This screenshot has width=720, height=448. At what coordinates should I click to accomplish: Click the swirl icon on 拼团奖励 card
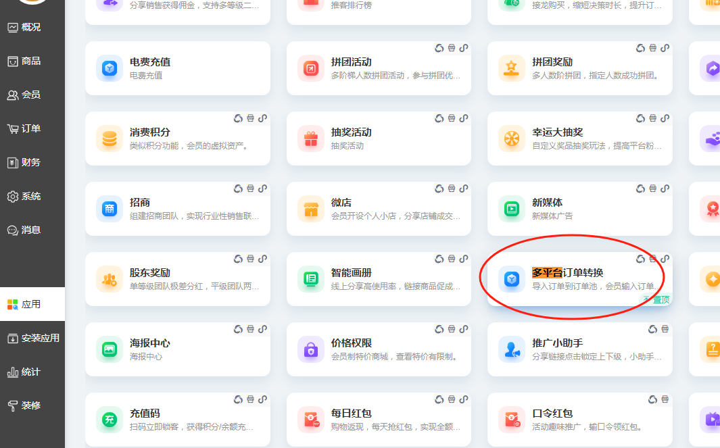640,48
